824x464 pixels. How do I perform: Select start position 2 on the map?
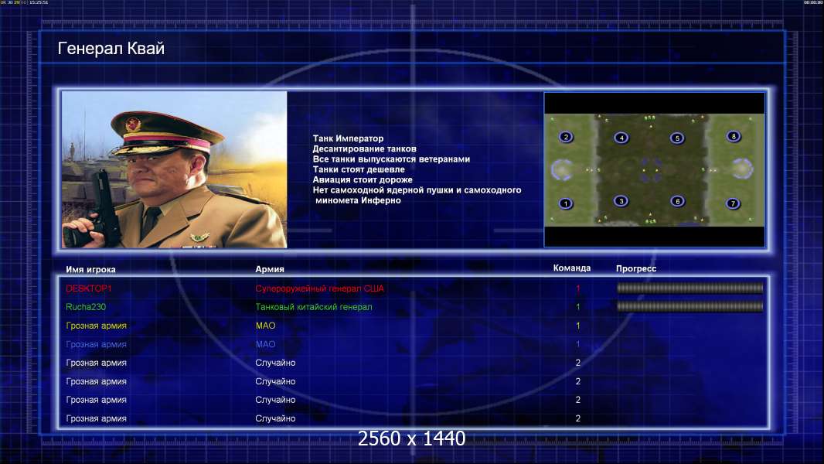[x=566, y=137]
